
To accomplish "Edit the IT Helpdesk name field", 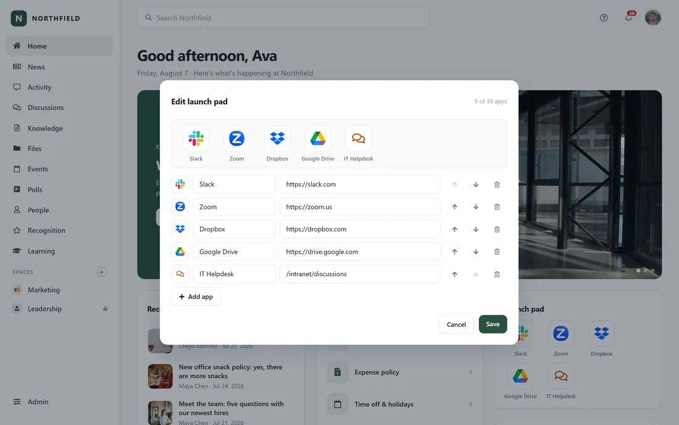I will (235, 274).
